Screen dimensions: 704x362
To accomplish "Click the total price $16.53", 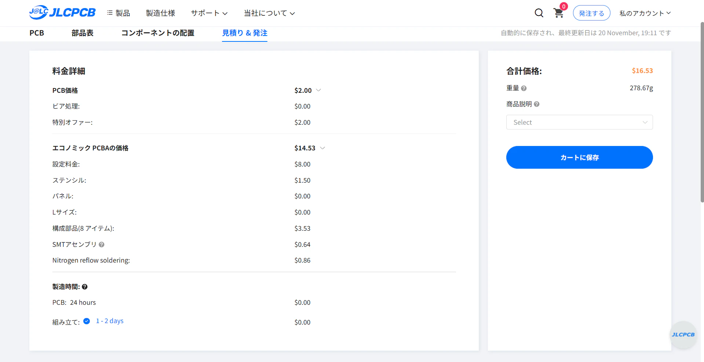I will [x=642, y=71].
